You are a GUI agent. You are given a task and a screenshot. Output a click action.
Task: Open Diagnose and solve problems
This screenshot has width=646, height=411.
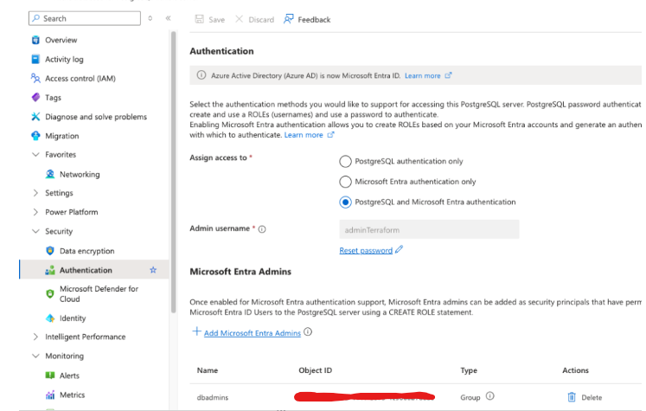tap(94, 117)
